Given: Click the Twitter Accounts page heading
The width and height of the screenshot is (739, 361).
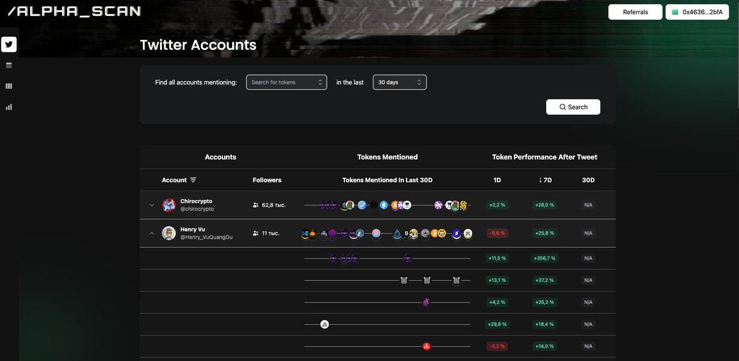Looking at the screenshot, I should 198,45.
